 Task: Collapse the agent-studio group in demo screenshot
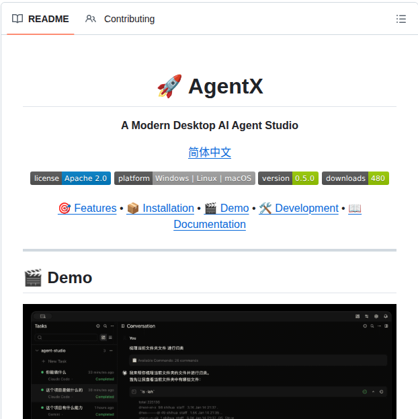click(x=37, y=350)
